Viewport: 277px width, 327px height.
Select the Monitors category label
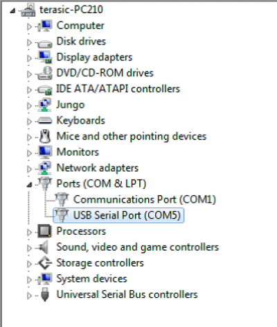tap(78, 152)
